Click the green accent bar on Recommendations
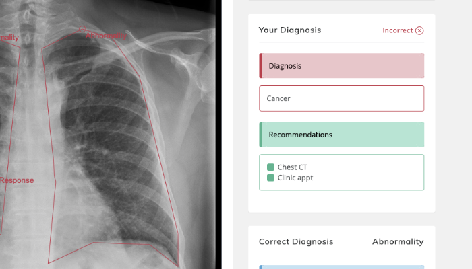 click(x=261, y=134)
